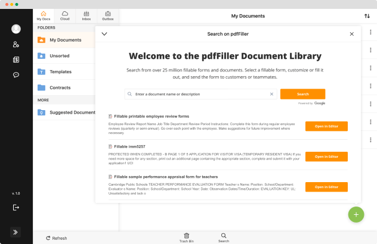Click the magnifier icon in search field
Viewport: 377px width, 244px height.
129,94
